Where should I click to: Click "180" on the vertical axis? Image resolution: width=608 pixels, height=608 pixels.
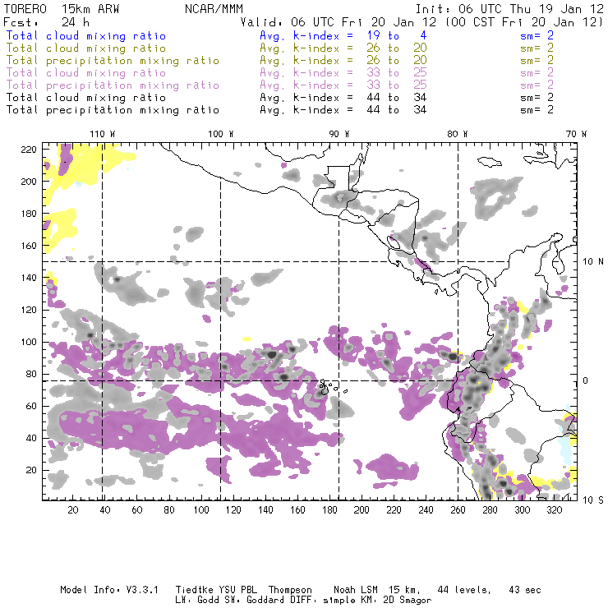coord(29,214)
